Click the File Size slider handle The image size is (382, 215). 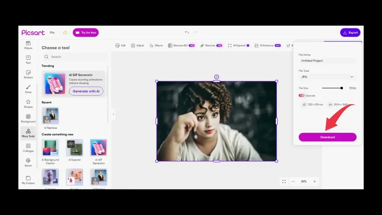[x=342, y=88]
